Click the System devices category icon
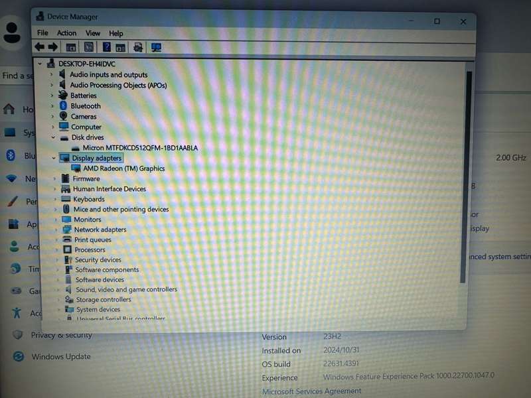Screen dimensions: 531x398 [70, 309]
